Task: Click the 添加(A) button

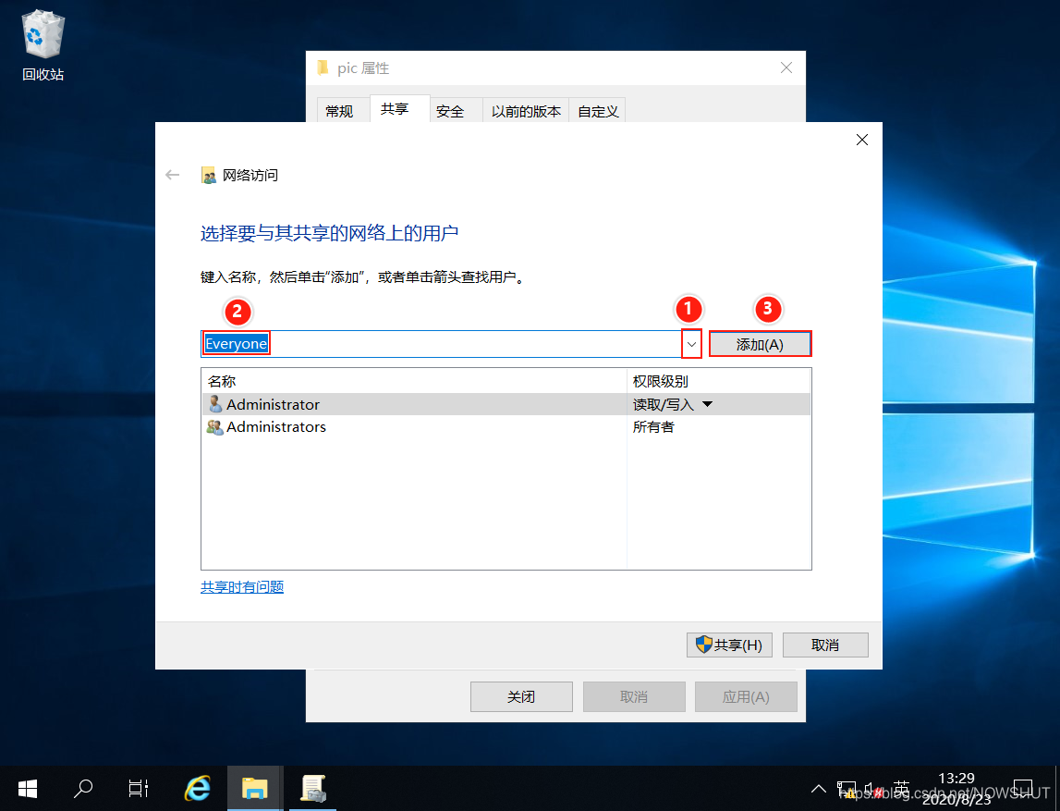Action: (x=760, y=343)
